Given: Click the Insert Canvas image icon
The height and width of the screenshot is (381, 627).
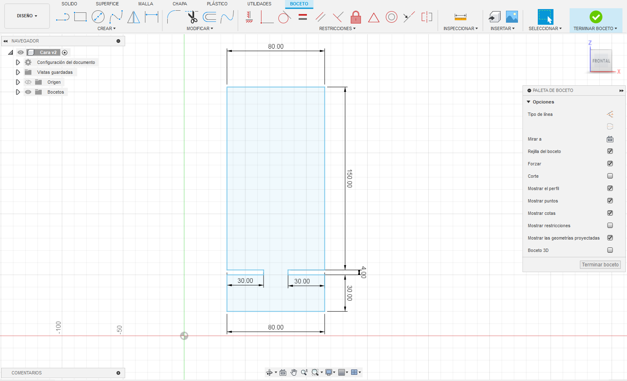Looking at the screenshot, I should [x=512, y=17].
